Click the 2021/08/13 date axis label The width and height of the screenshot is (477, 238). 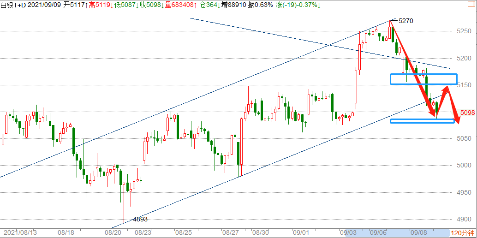pos(20,232)
